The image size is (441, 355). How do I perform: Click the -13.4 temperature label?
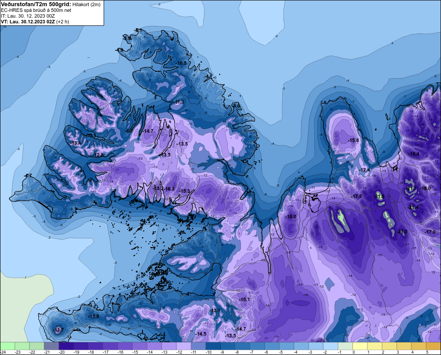coord(76,143)
